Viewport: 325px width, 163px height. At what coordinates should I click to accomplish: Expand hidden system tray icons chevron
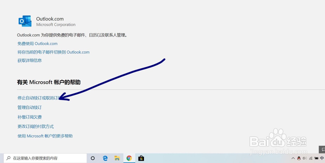coord(293,158)
